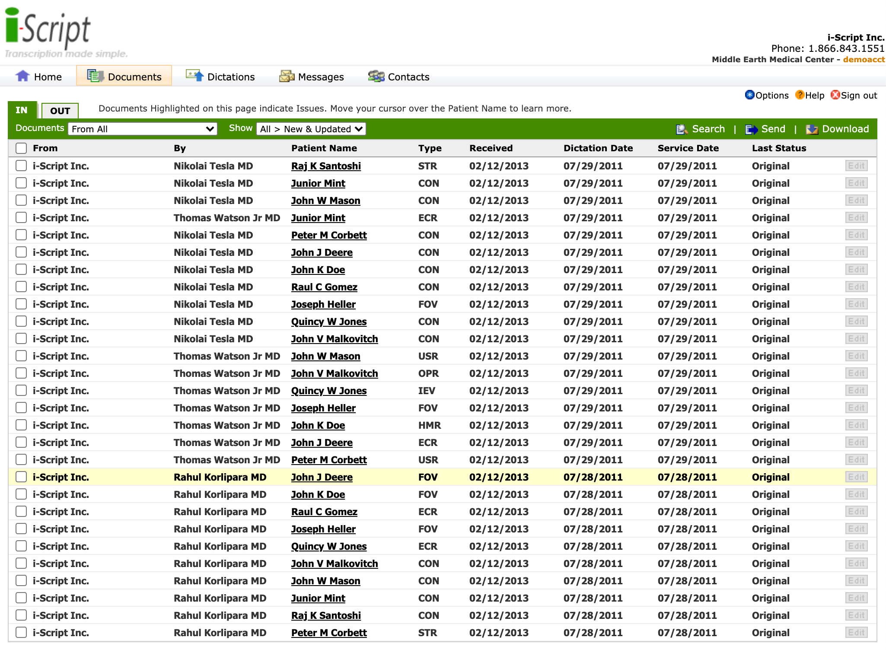Open patient record for Junior Mint

pos(318,183)
